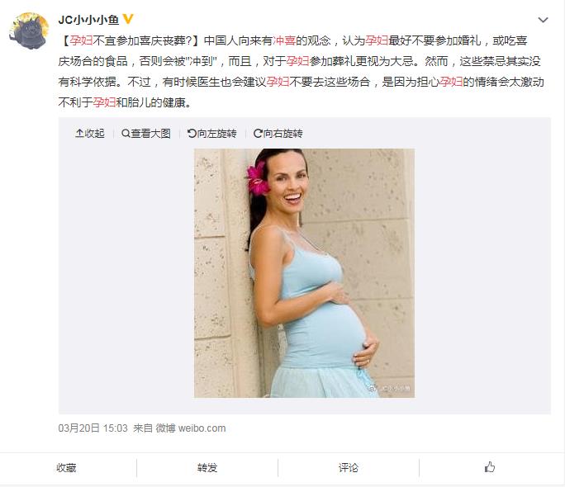Open the 评论 comment tab

click(x=349, y=467)
